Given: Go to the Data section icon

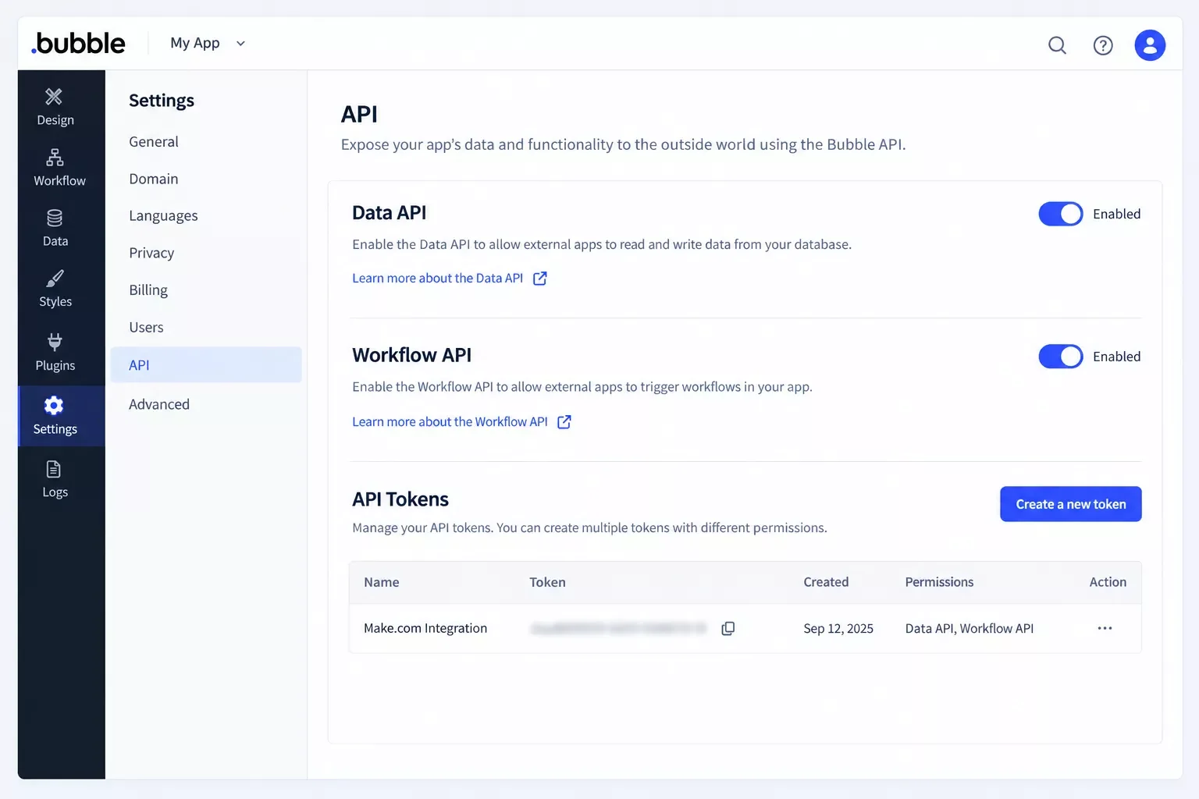Looking at the screenshot, I should point(55,218).
